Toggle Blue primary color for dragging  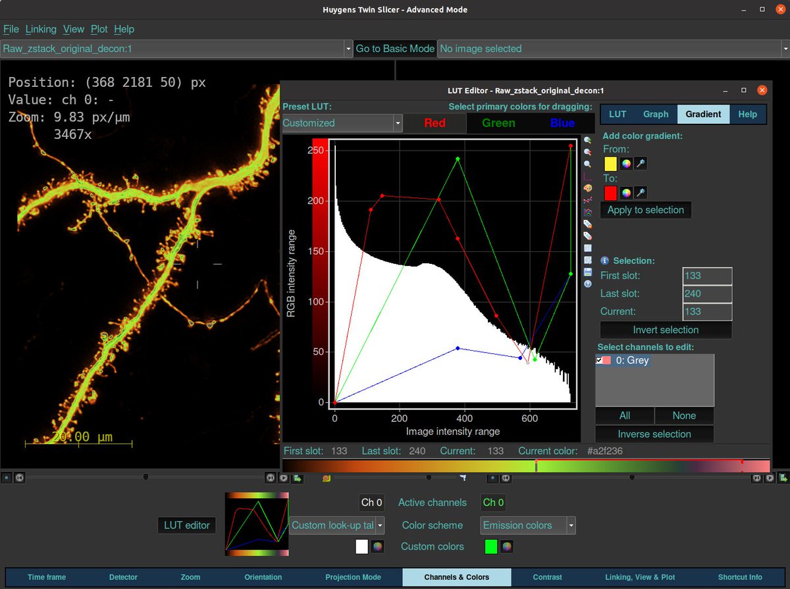(x=562, y=123)
